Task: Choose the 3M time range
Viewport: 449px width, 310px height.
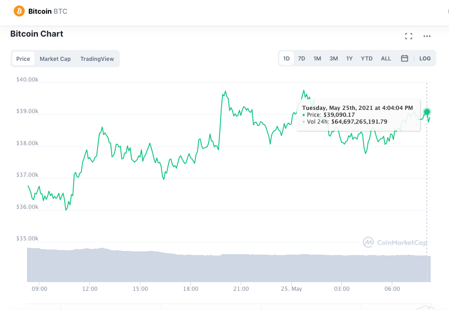Action: tap(334, 59)
